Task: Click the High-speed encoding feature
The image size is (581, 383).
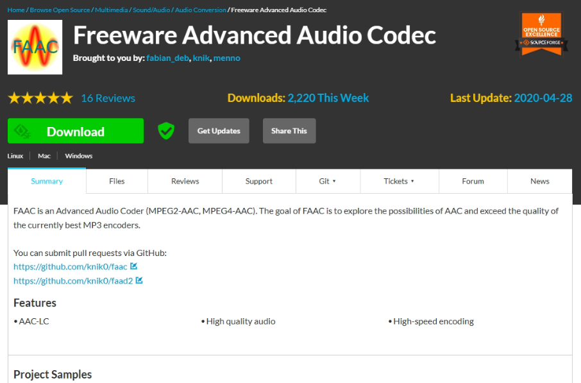Action: (x=434, y=321)
